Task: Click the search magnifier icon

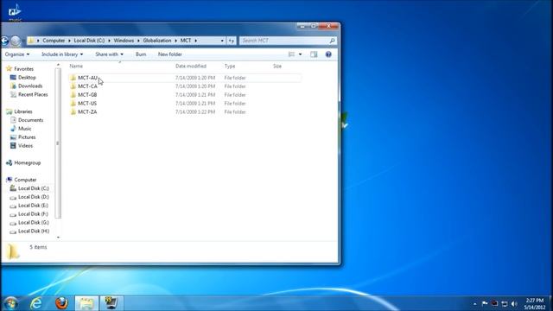Action: pyautogui.click(x=332, y=41)
